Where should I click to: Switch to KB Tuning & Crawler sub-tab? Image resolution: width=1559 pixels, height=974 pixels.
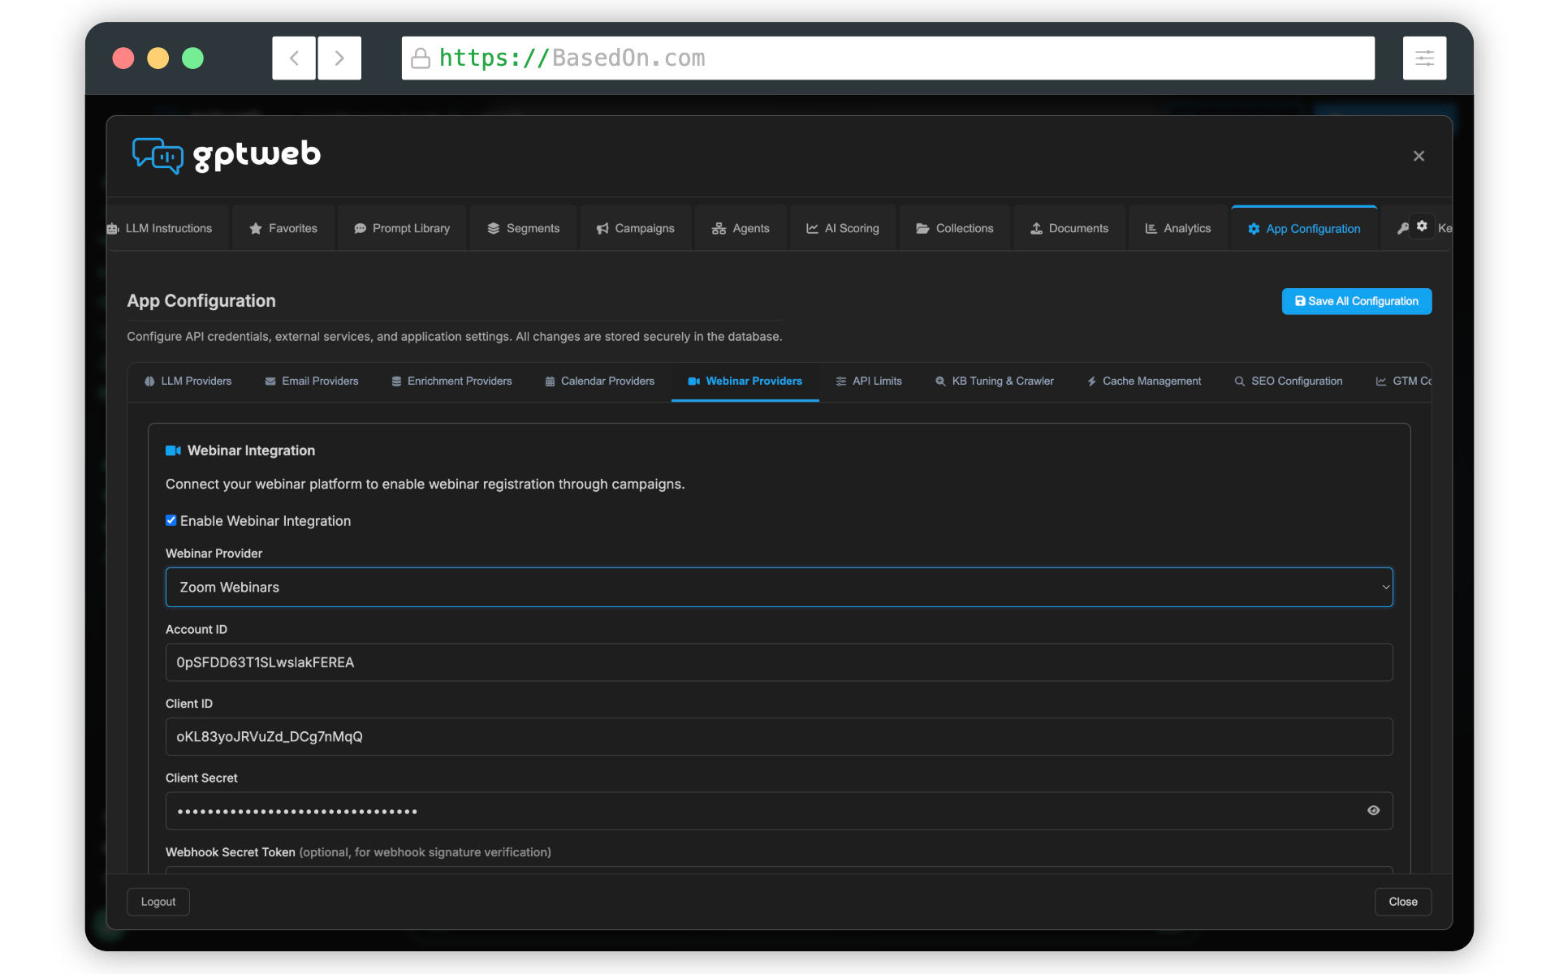click(995, 381)
